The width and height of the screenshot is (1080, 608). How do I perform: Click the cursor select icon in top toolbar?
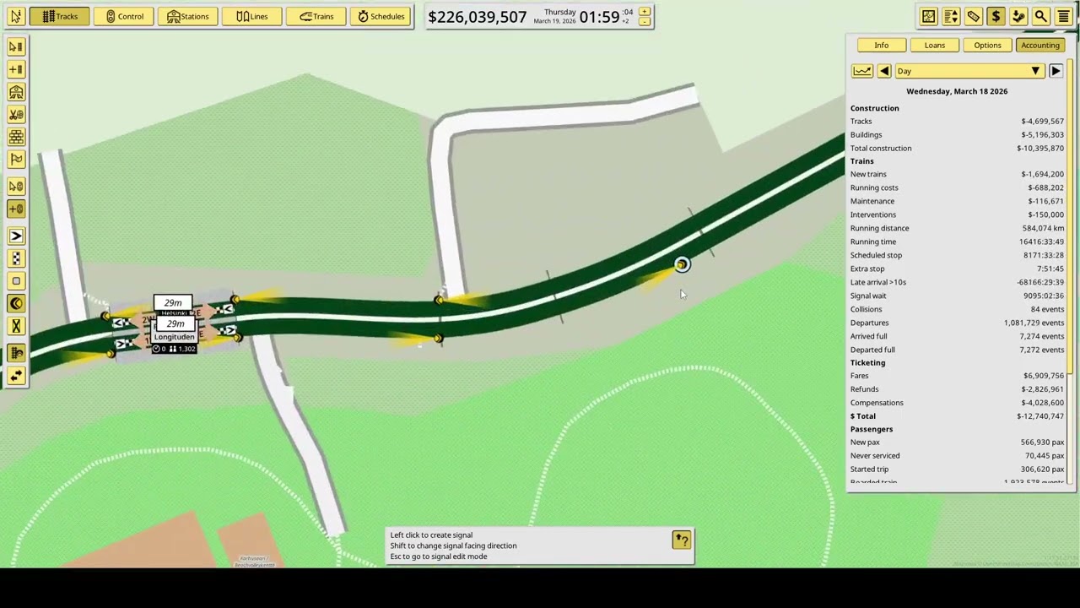tap(15, 16)
